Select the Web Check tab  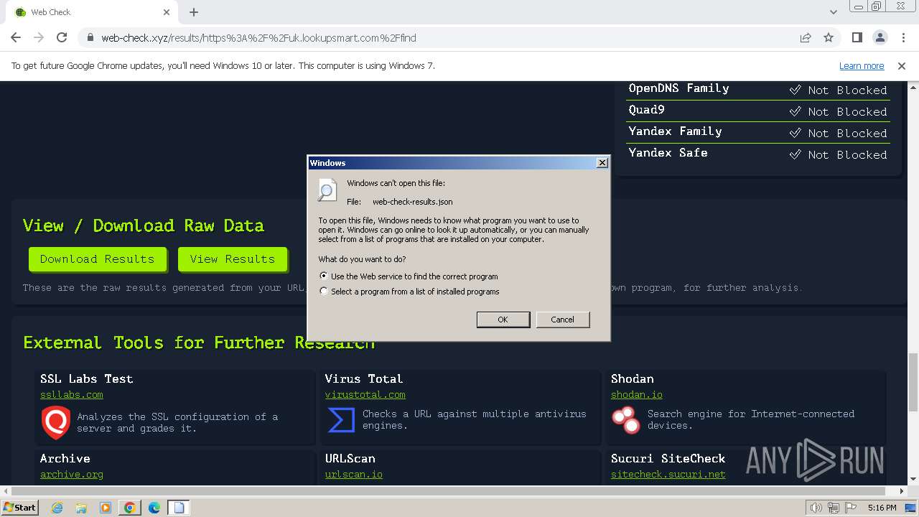coord(92,12)
